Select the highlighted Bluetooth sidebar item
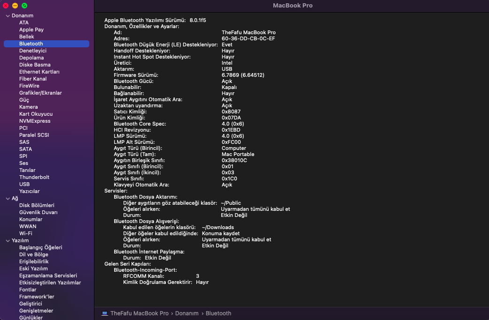 click(31, 44)
